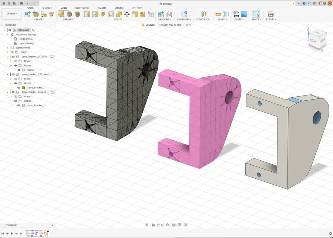The image size is (333, 238).
Task: Click the mesh Shell icon
Action: [111, 14]
